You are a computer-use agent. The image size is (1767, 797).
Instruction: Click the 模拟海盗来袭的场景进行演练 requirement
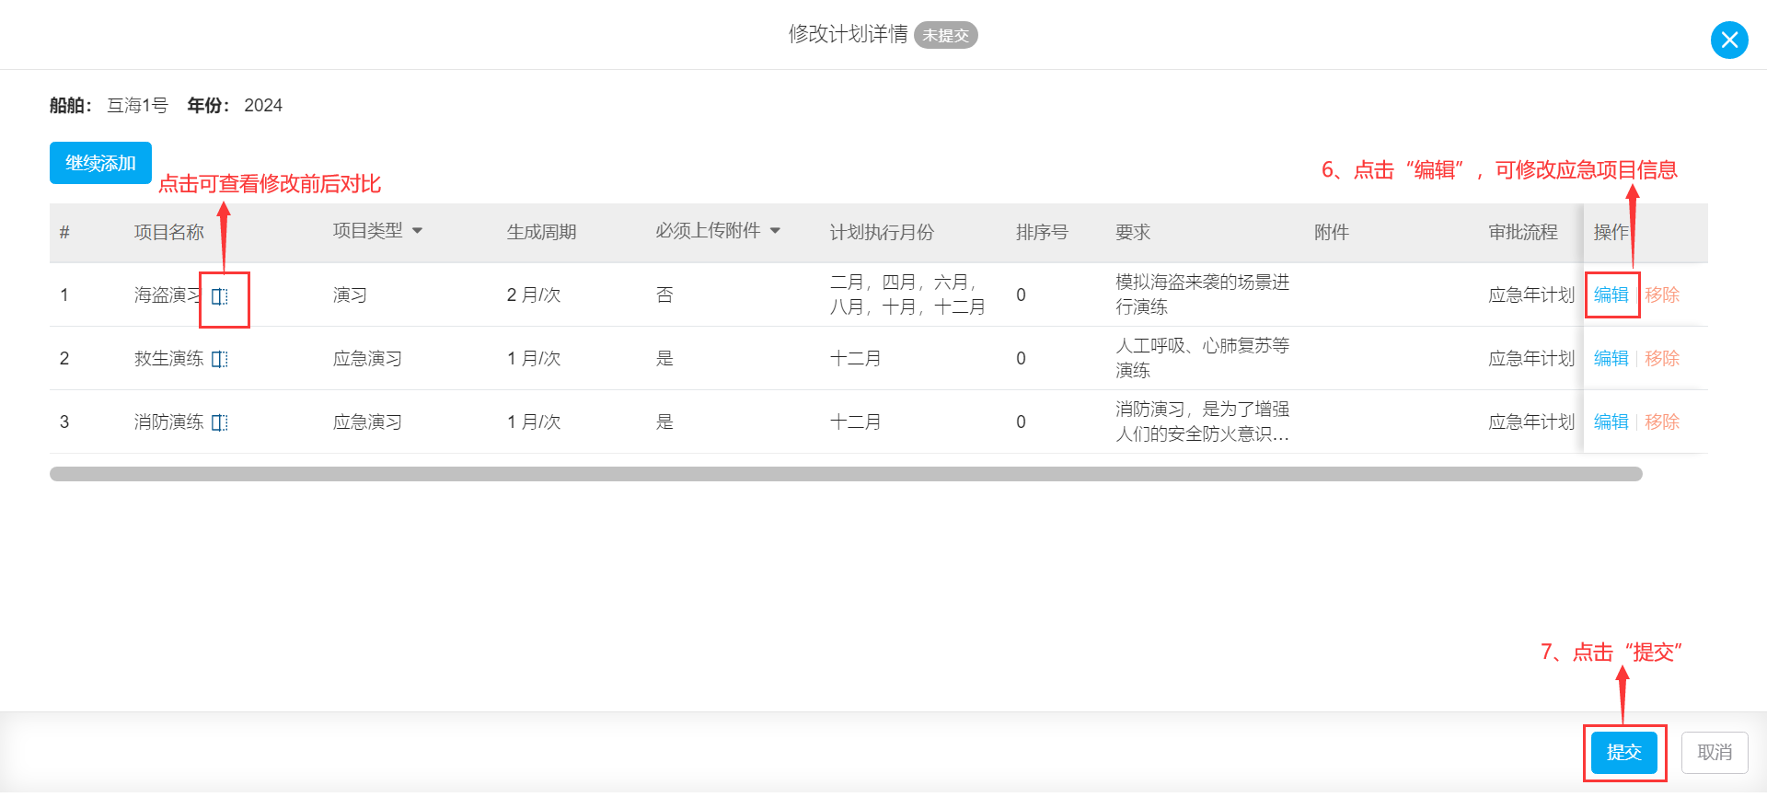1203,295
